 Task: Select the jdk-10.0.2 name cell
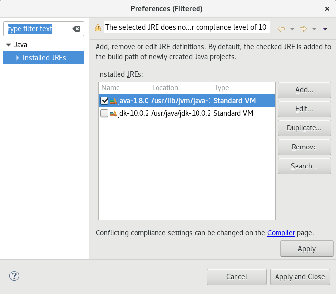[133, 113]
